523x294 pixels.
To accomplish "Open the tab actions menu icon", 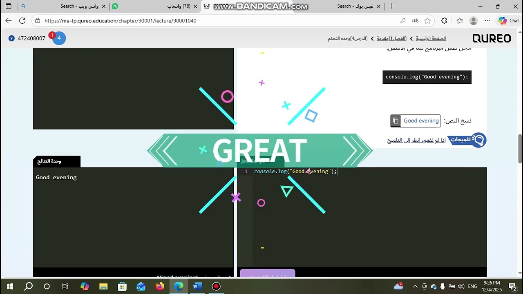I will [x=9, y=6].
